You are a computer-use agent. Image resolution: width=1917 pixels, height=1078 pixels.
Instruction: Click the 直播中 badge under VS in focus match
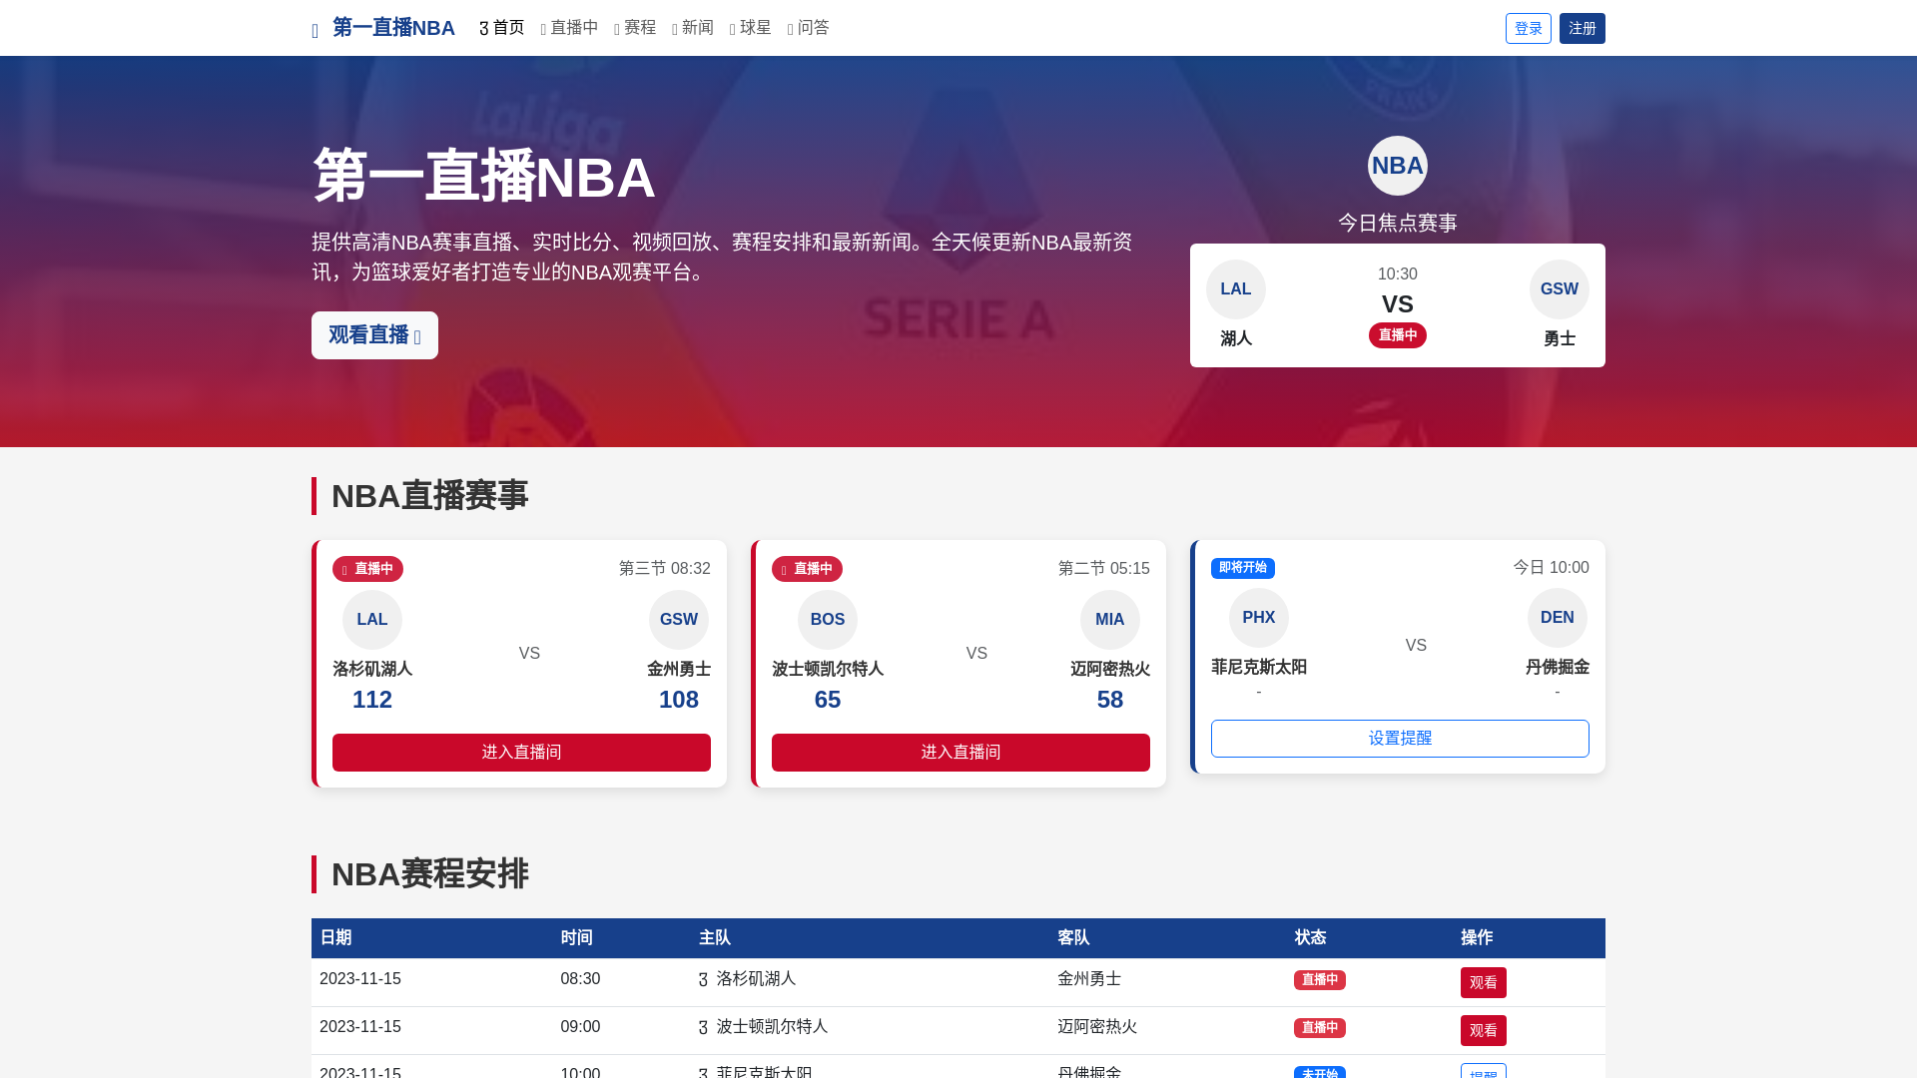tap(1398, 335)
